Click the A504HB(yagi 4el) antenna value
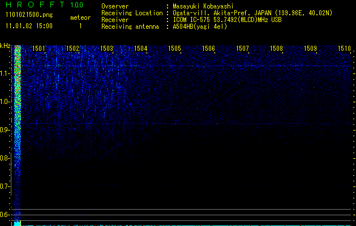This screenshot has height=226, width=356. [x=200, y=27]
